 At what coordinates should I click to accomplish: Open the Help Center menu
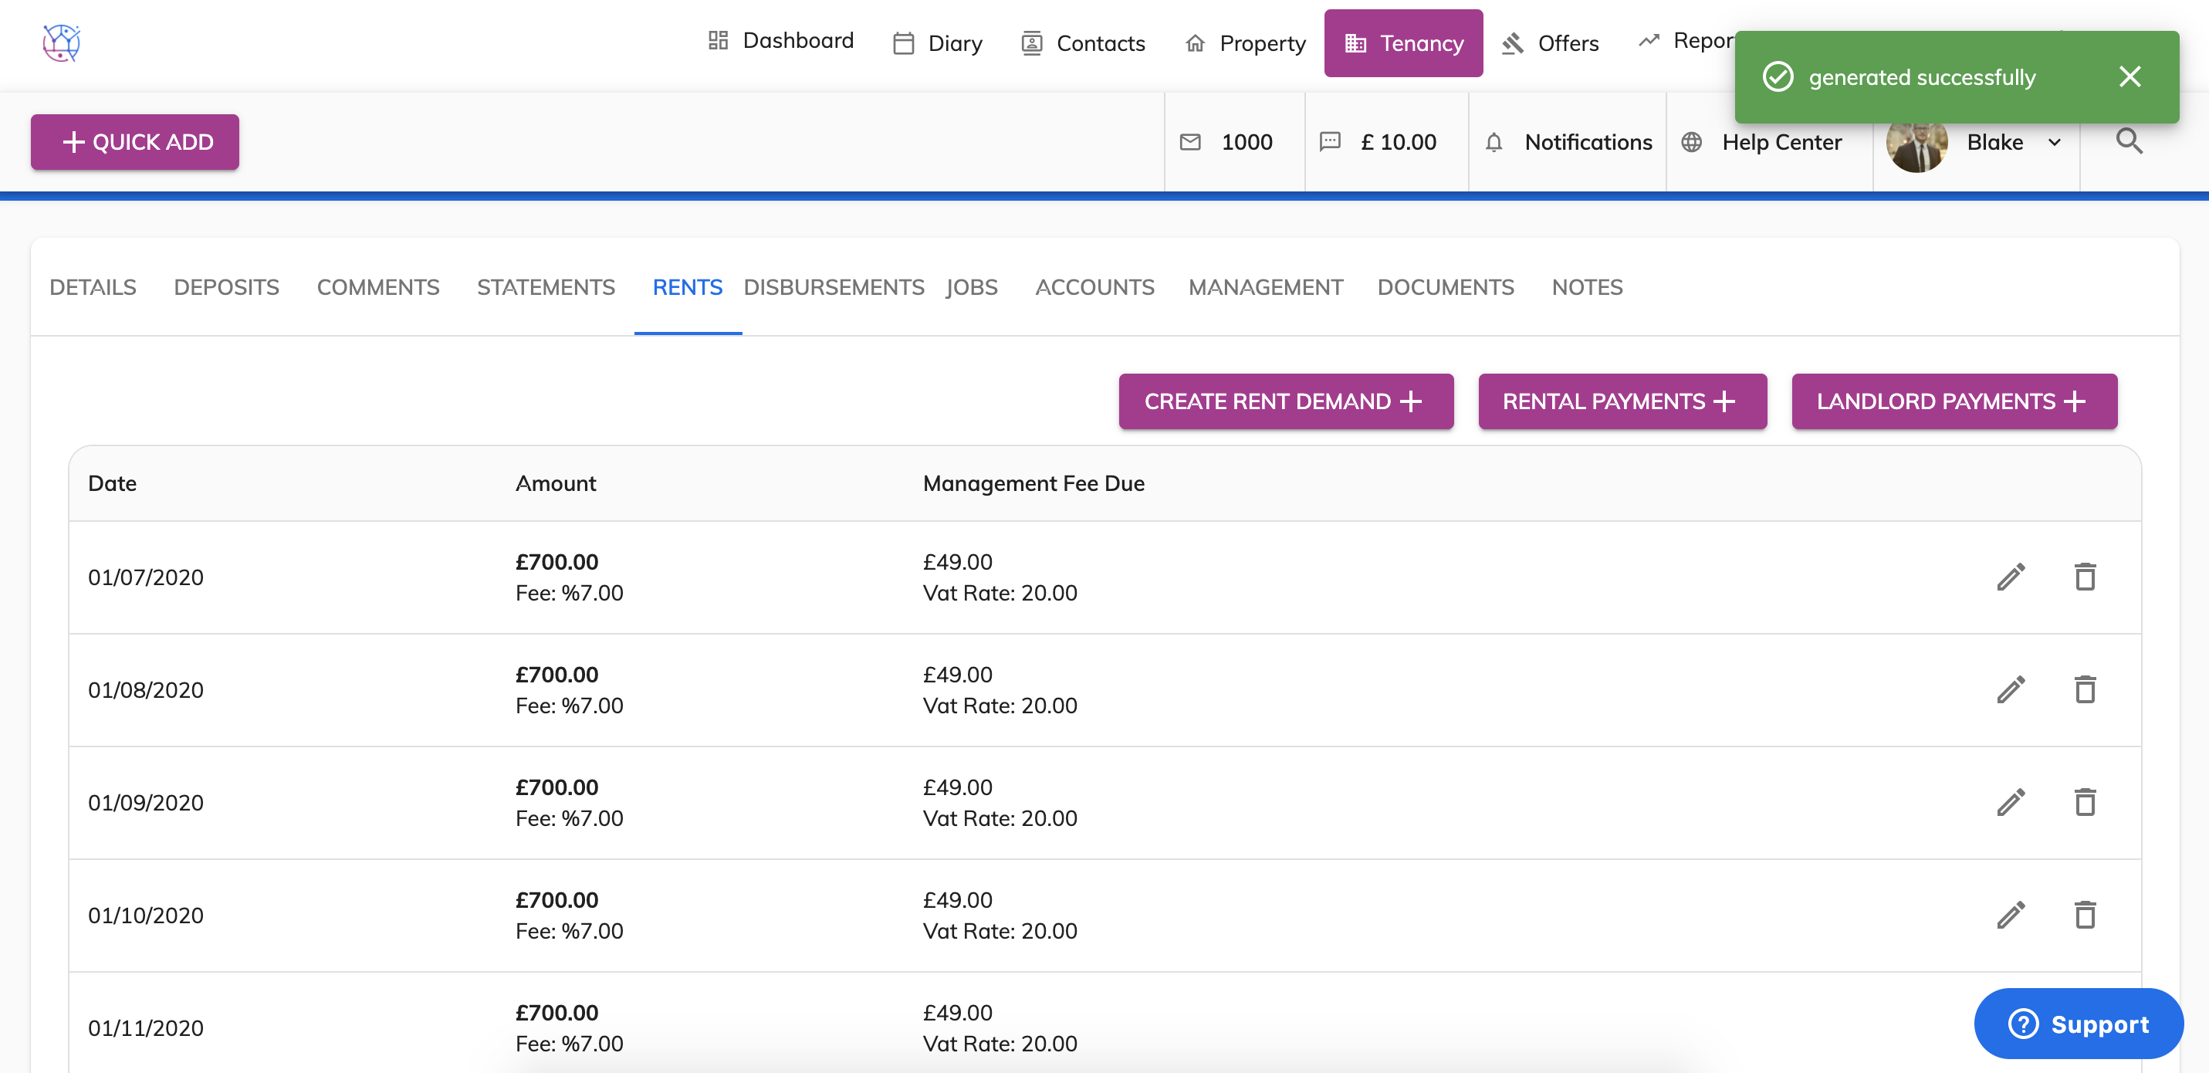point(1764,142)
